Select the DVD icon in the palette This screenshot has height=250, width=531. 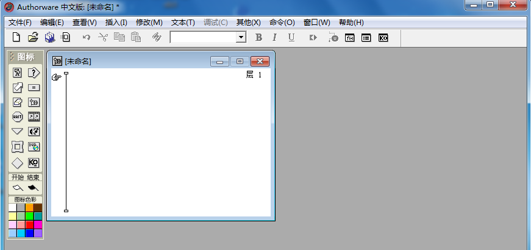pyautogui.click(x=34, y=147)
